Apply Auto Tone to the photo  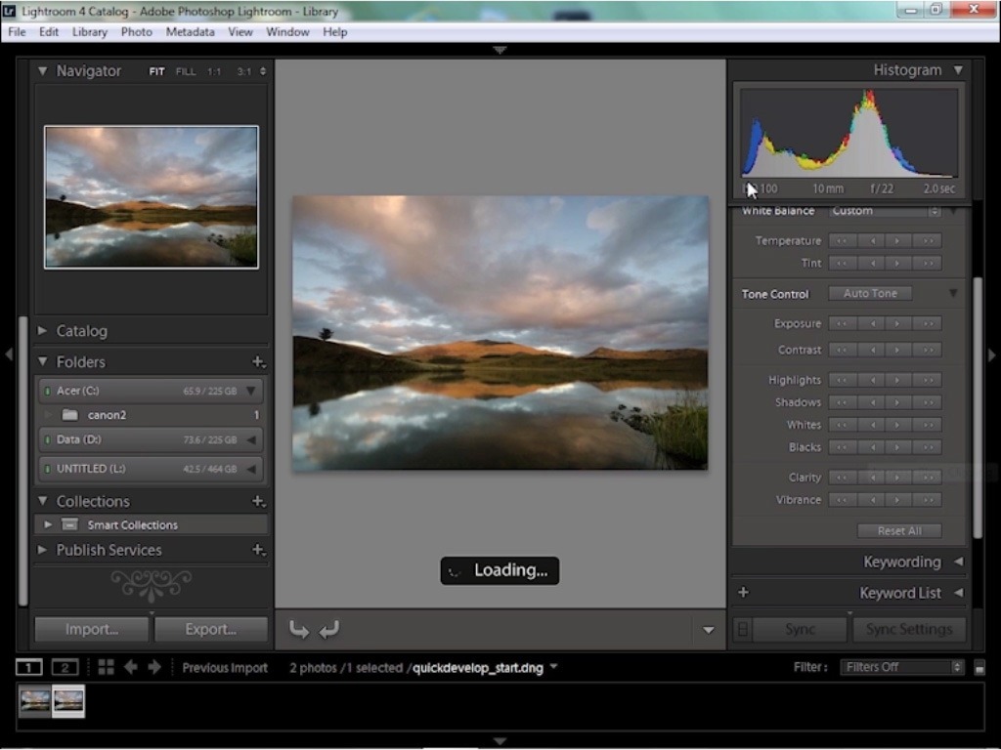(x=870, y=293)
